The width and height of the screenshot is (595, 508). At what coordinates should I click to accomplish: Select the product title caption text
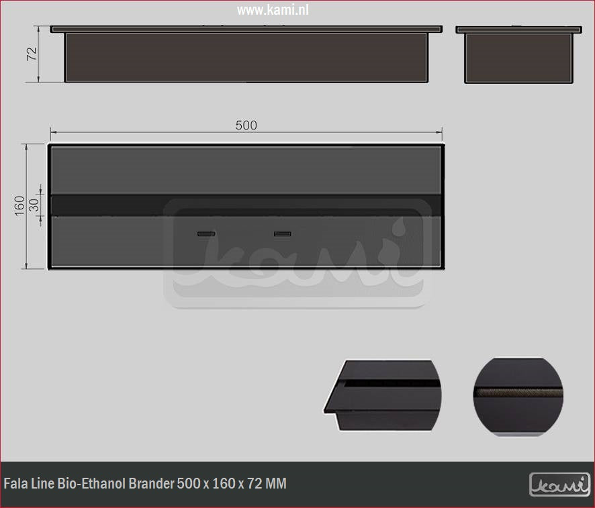[x=145, y=483]
